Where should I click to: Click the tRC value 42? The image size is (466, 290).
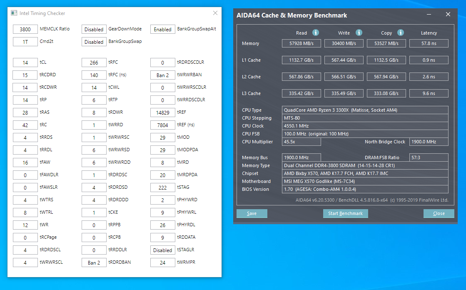point(25,125)
